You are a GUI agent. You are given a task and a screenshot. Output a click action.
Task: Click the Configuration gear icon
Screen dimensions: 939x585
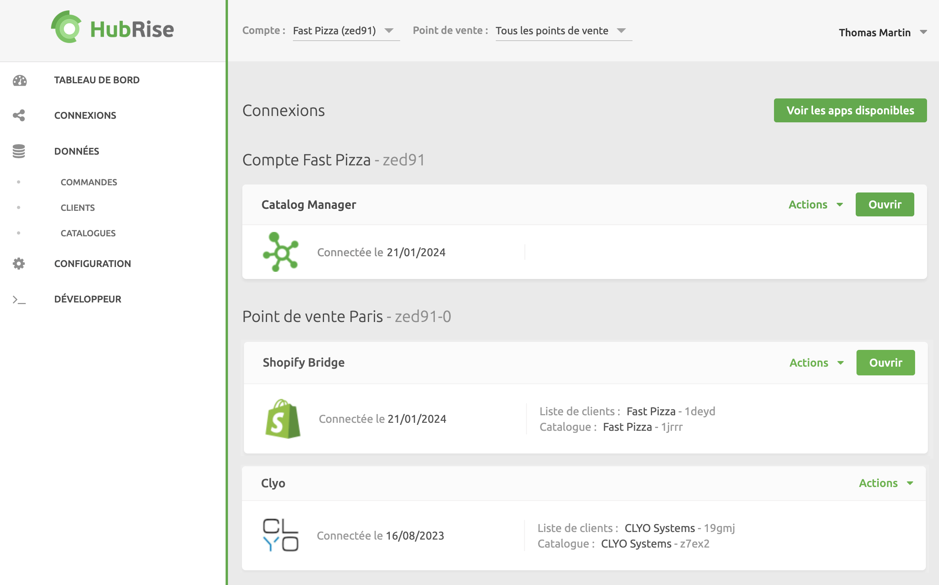click(19, 263)
